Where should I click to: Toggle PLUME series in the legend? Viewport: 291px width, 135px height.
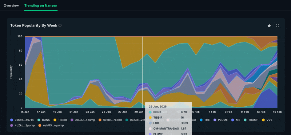221,120
